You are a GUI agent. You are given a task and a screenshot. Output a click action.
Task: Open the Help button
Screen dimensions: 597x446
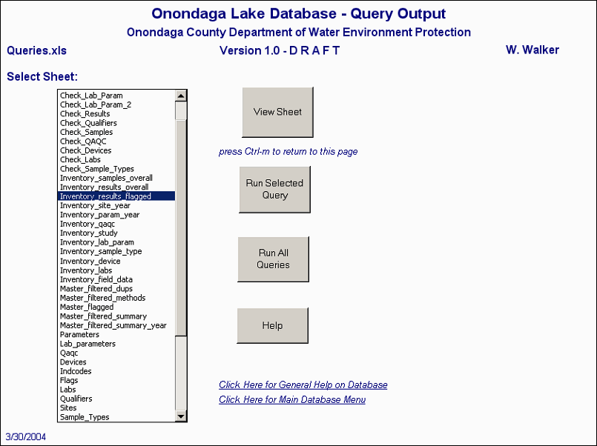coord(272,325)
